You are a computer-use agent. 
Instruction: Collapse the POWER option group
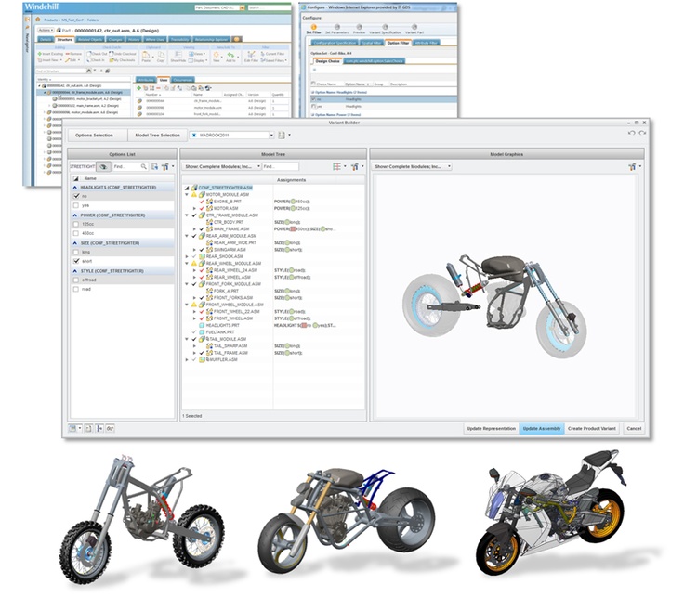(x=74, y=214)
